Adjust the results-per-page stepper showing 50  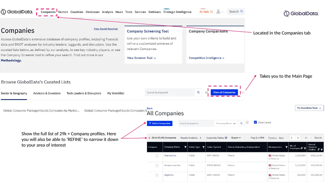tap(311, 138)
